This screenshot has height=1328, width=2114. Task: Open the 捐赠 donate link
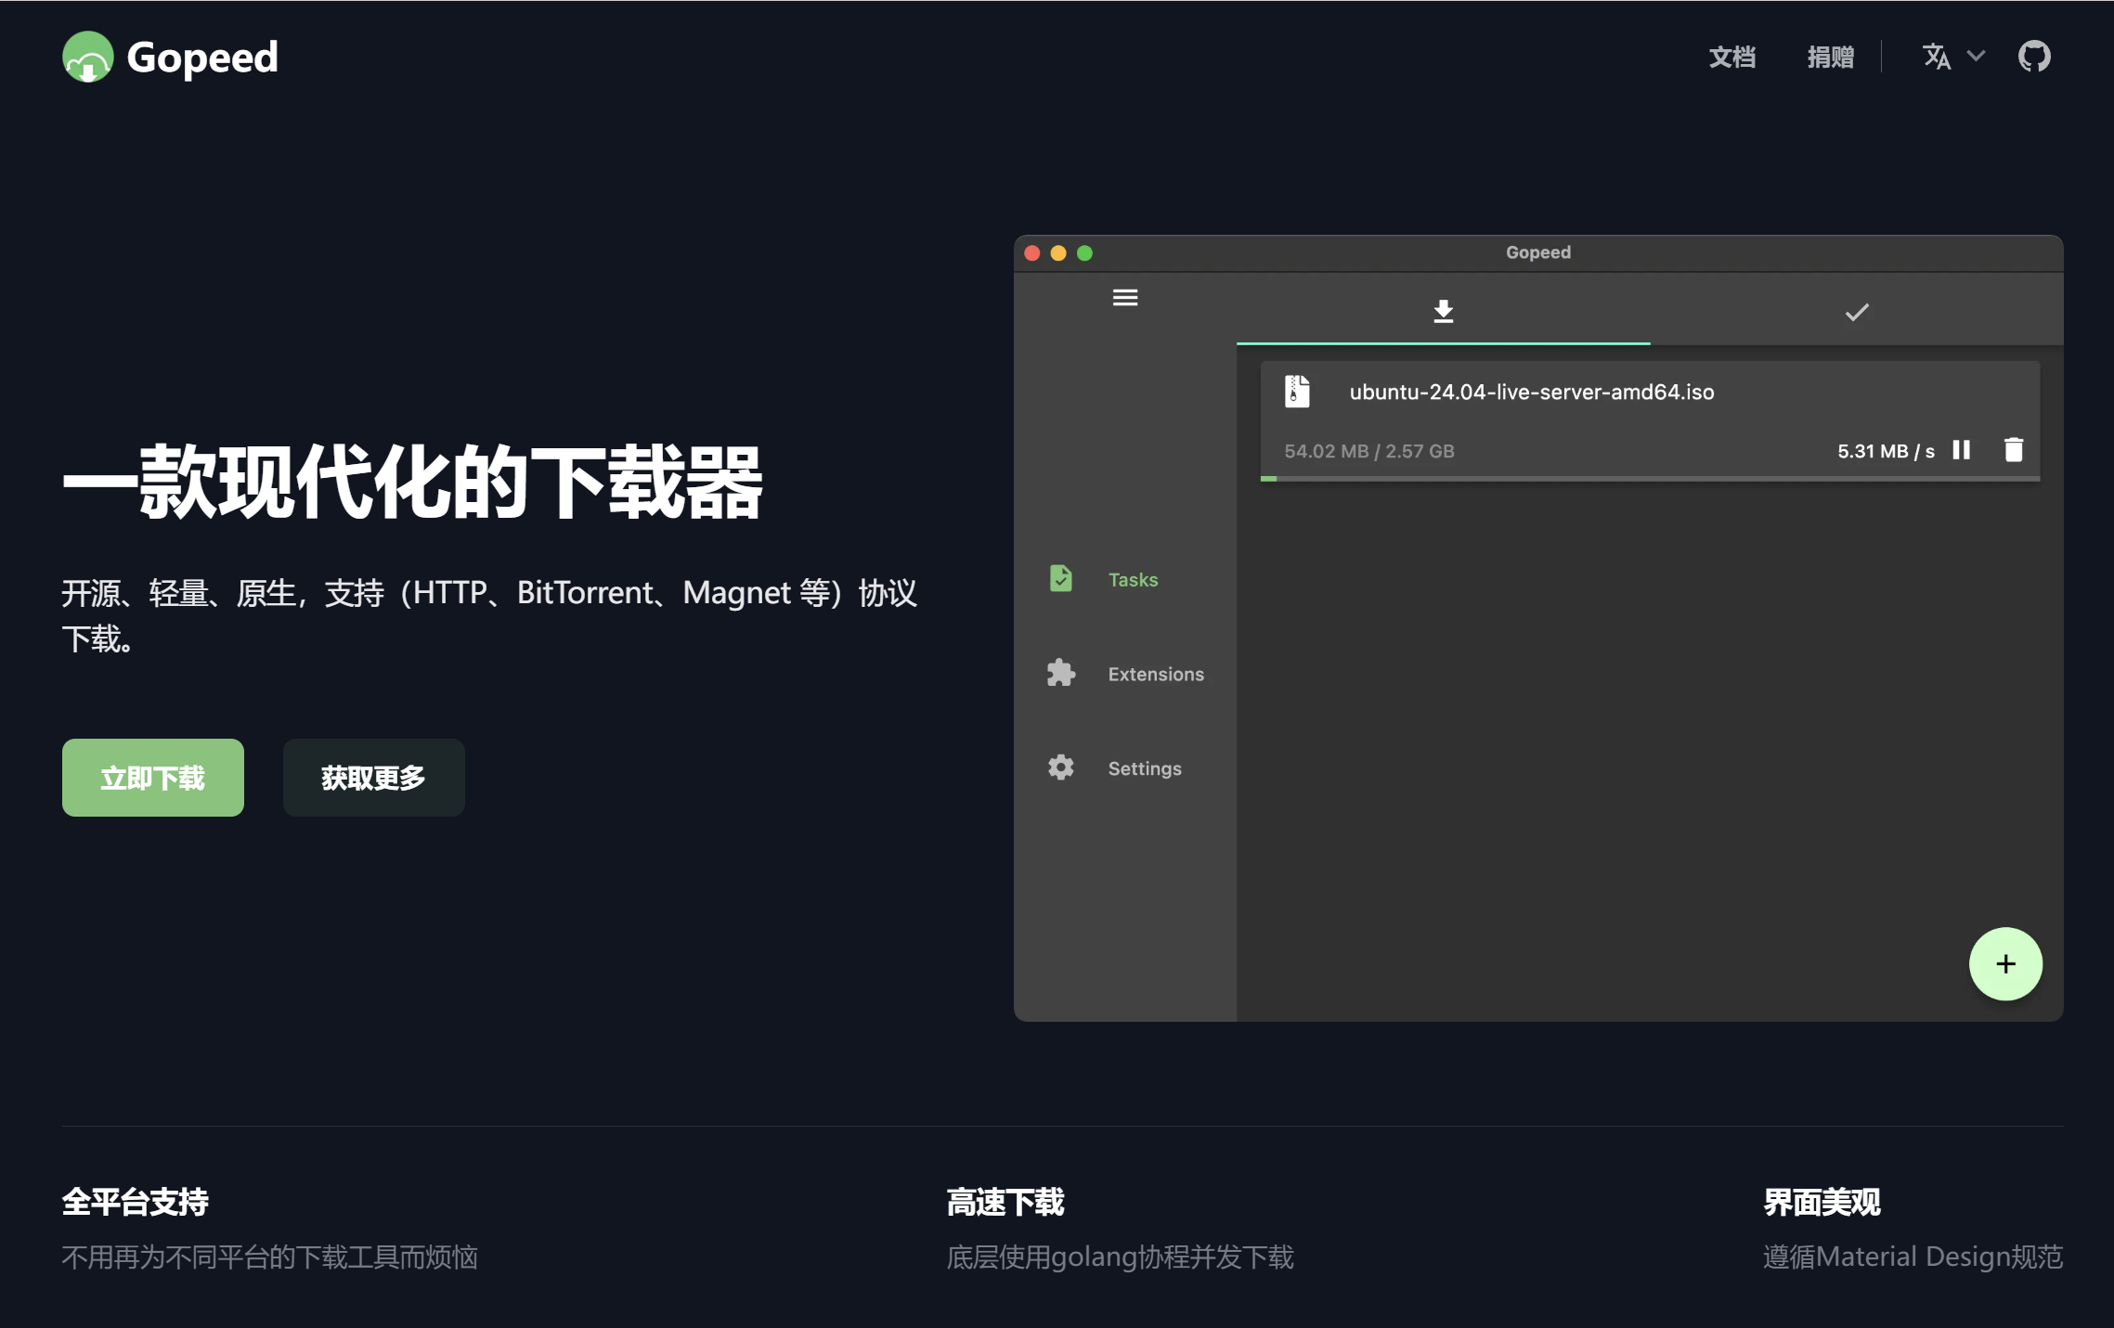point(1830,58)
